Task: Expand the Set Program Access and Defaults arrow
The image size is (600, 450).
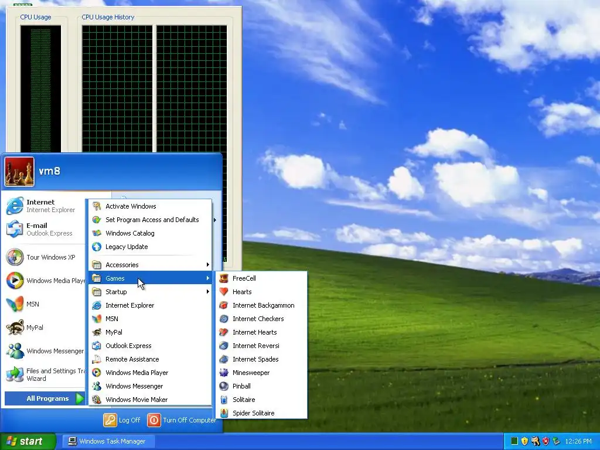Action: (214, 220)
